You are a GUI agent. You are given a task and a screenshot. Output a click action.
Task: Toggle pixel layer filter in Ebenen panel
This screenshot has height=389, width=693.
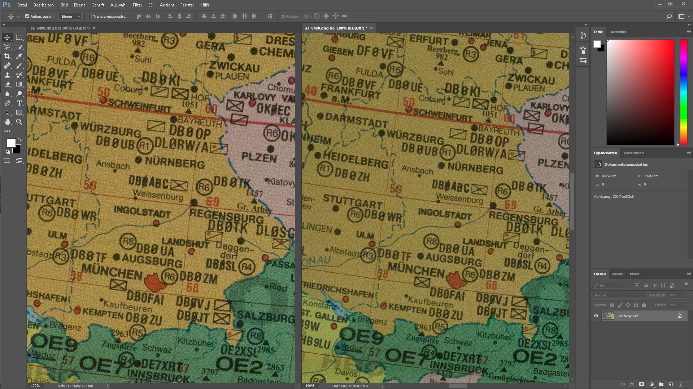[637, 285]
